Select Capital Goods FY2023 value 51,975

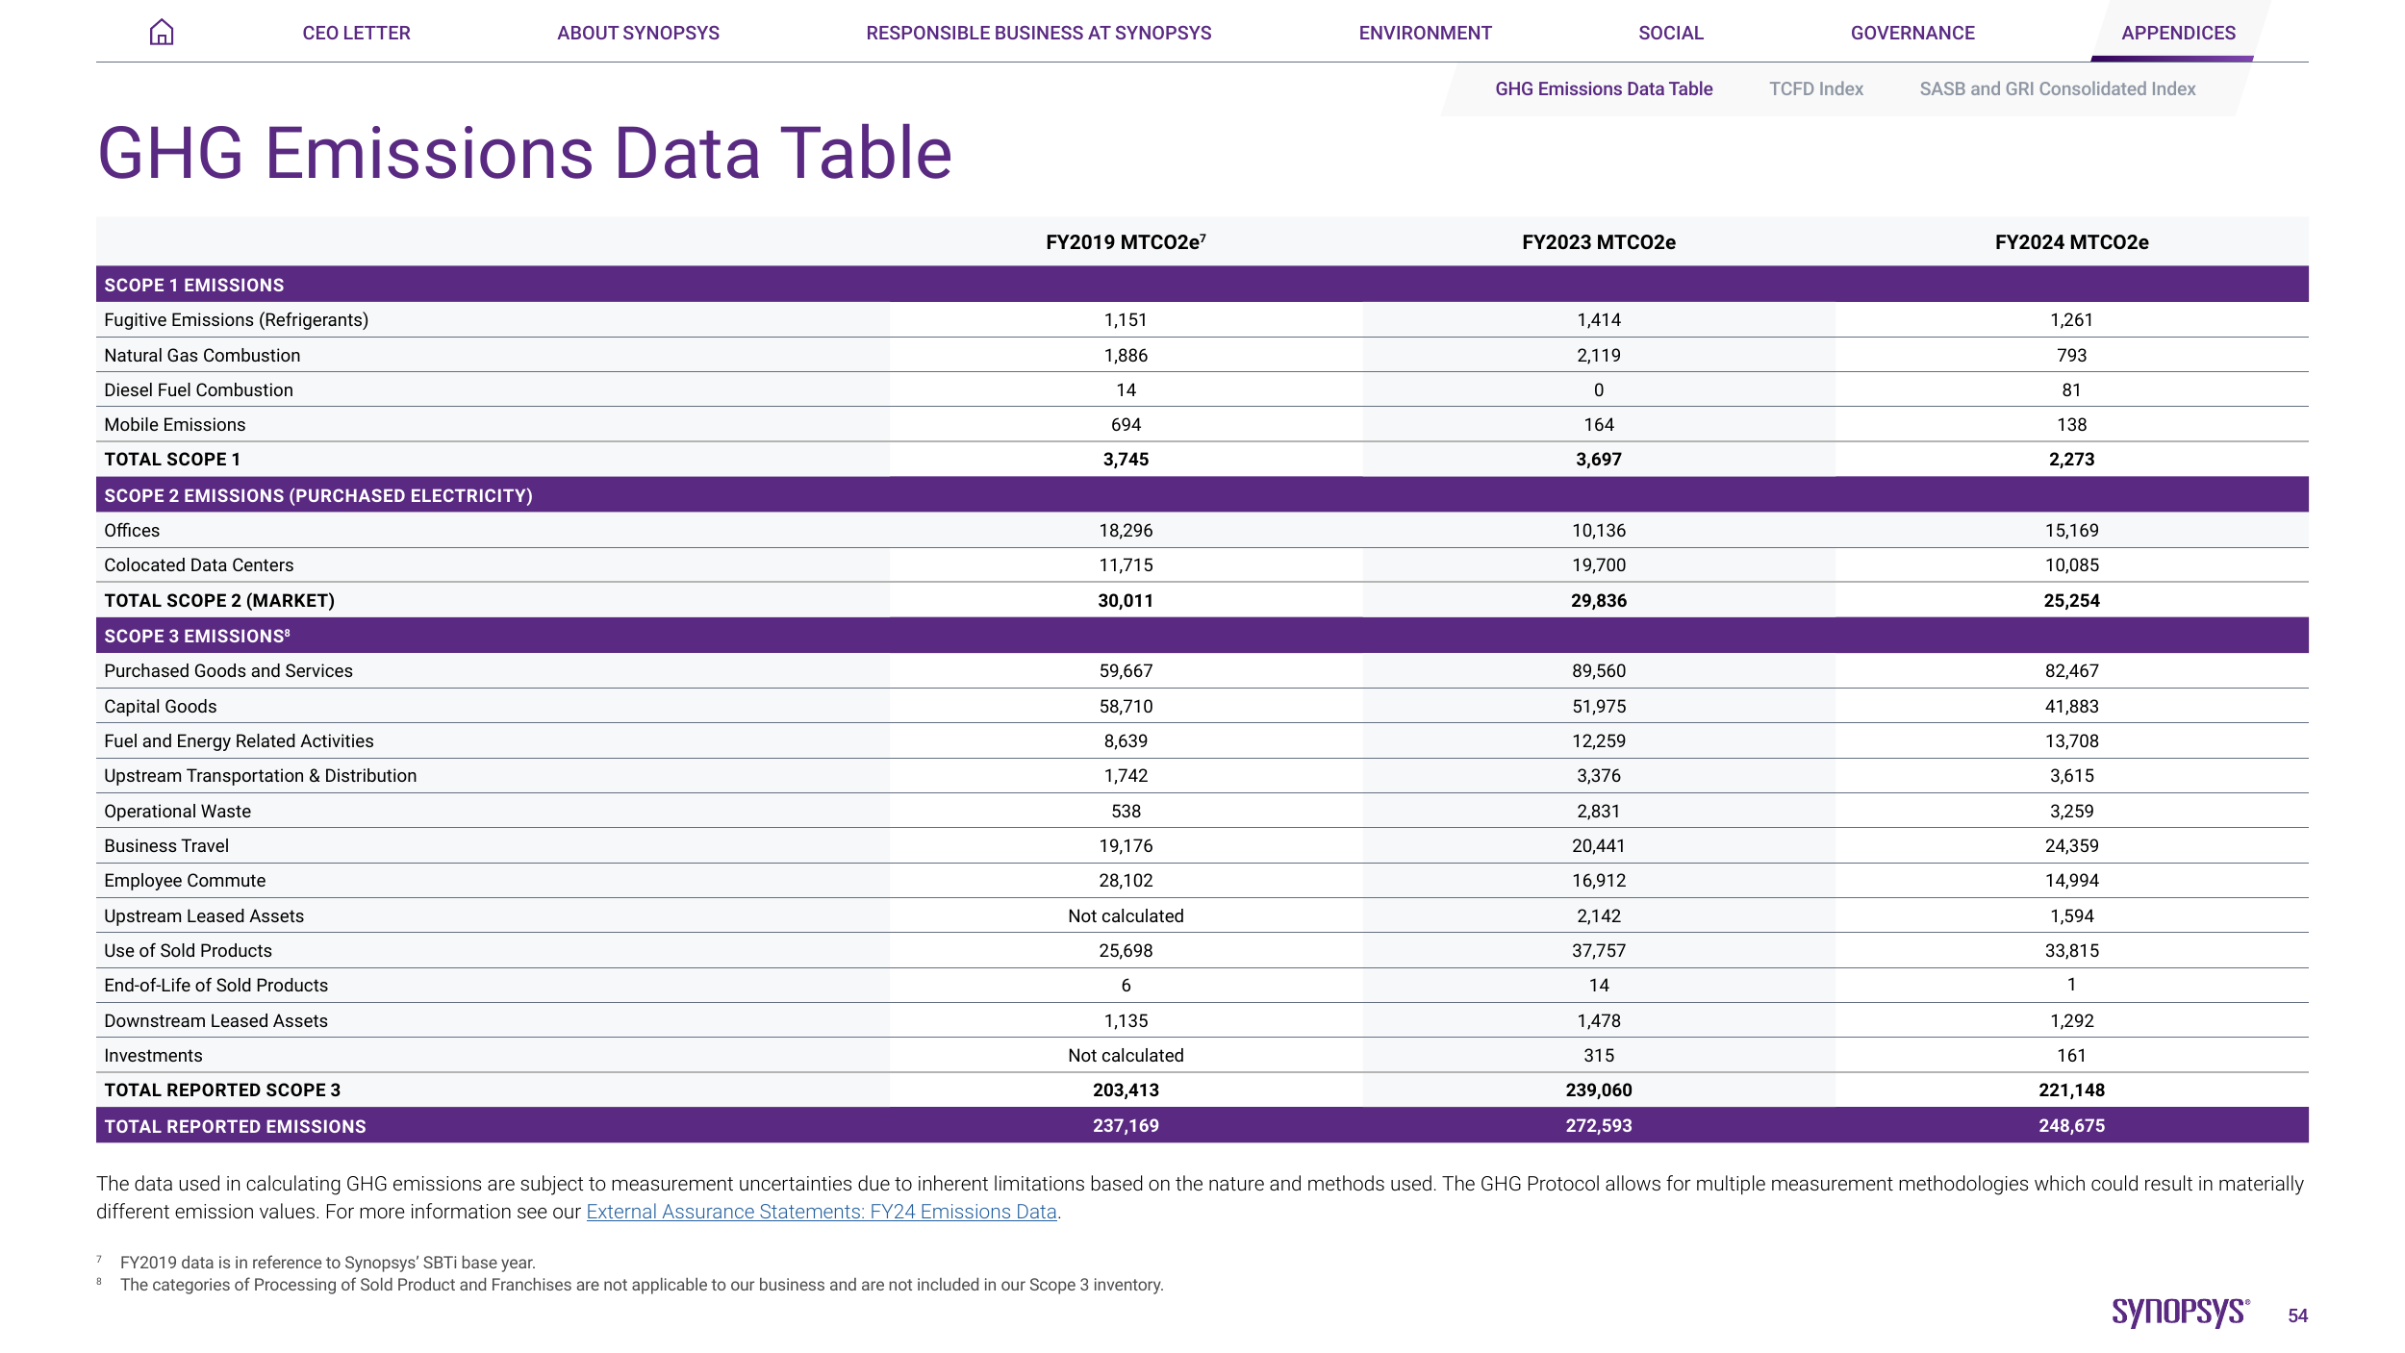(1599, 707)
